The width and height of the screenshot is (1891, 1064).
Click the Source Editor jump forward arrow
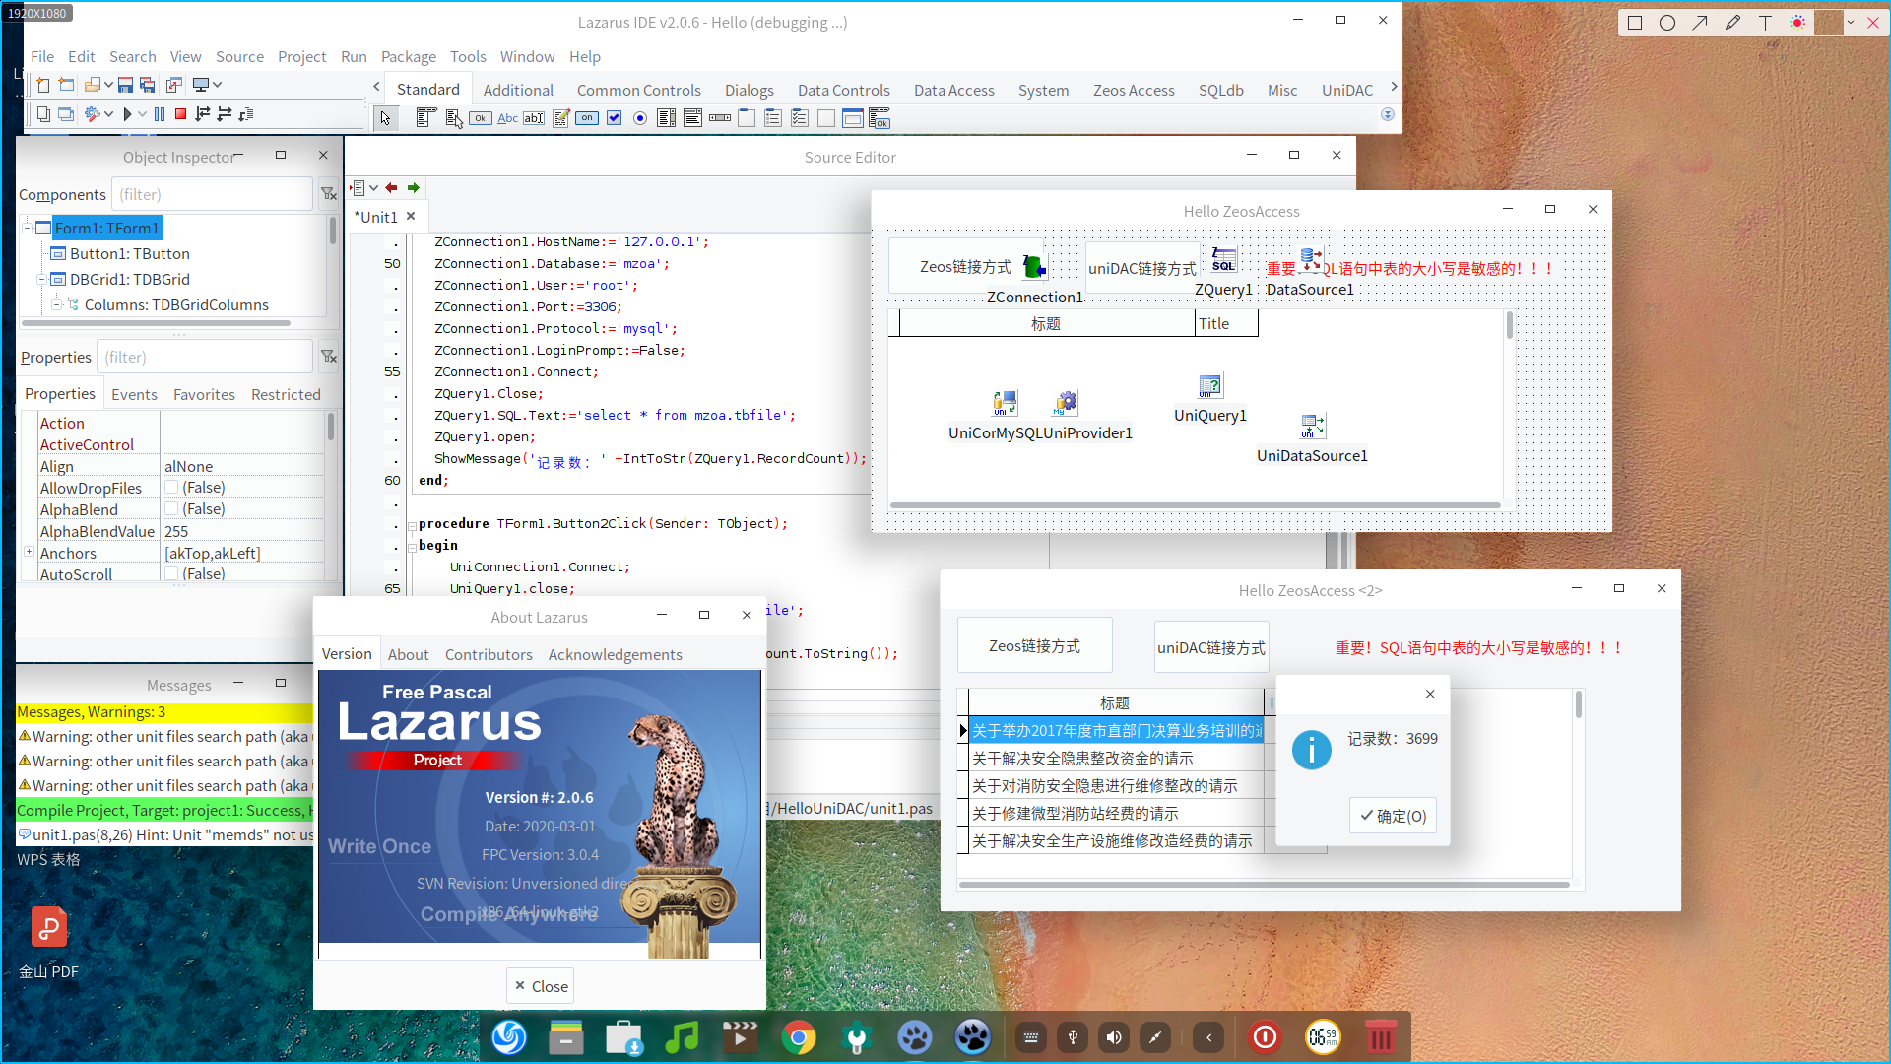pos(414,187)
